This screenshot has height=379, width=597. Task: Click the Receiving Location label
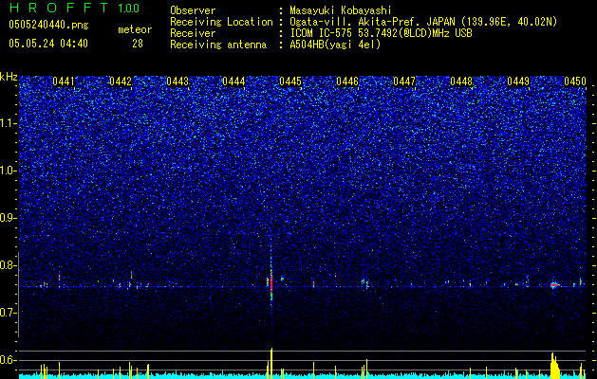pyautogui.click(x=221, y=22)
